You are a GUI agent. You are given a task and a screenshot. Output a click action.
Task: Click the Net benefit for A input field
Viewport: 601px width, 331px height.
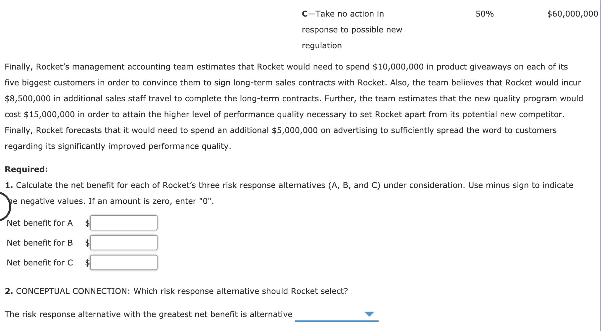(x=123, y=223)
